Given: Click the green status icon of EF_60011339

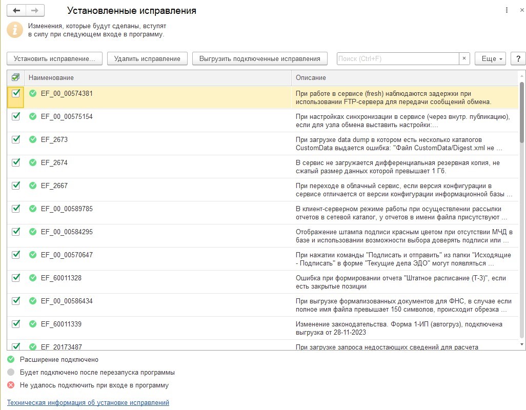Looking at the screenshot, I should 32,324.
